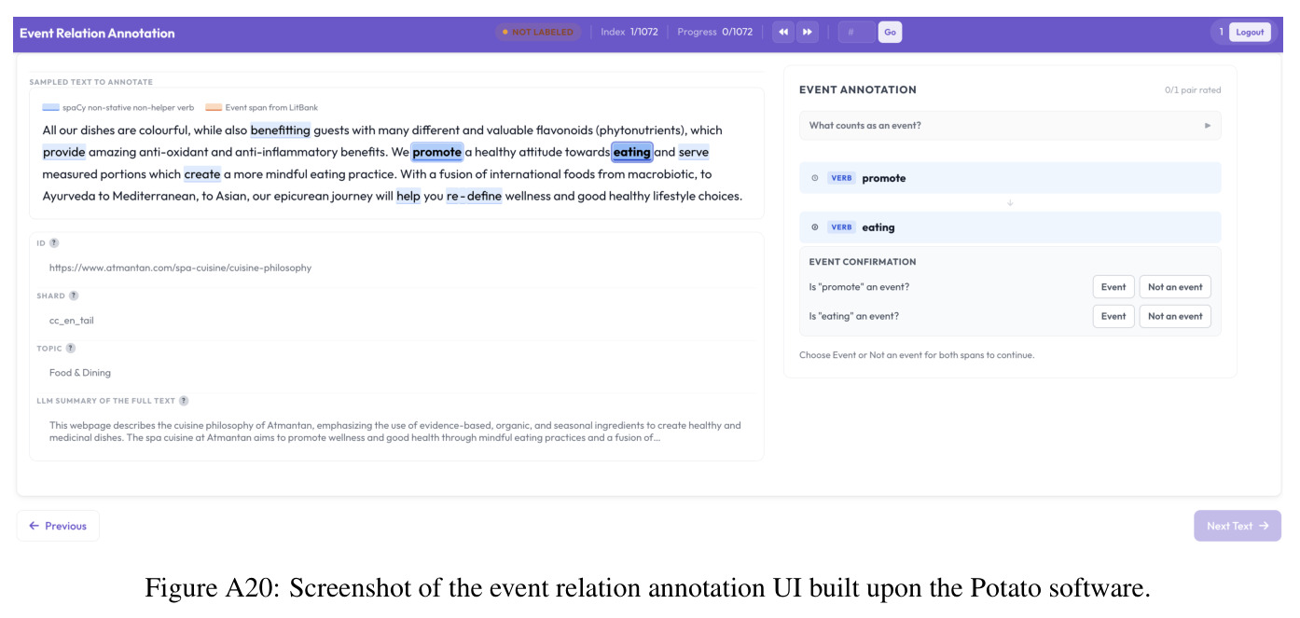The image size is (1300, 618).
Task: Select the eating VERB row
Action: 1010,227
